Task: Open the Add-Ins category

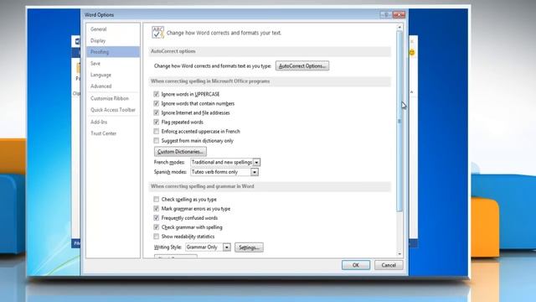Action: (x=99, y=122)
